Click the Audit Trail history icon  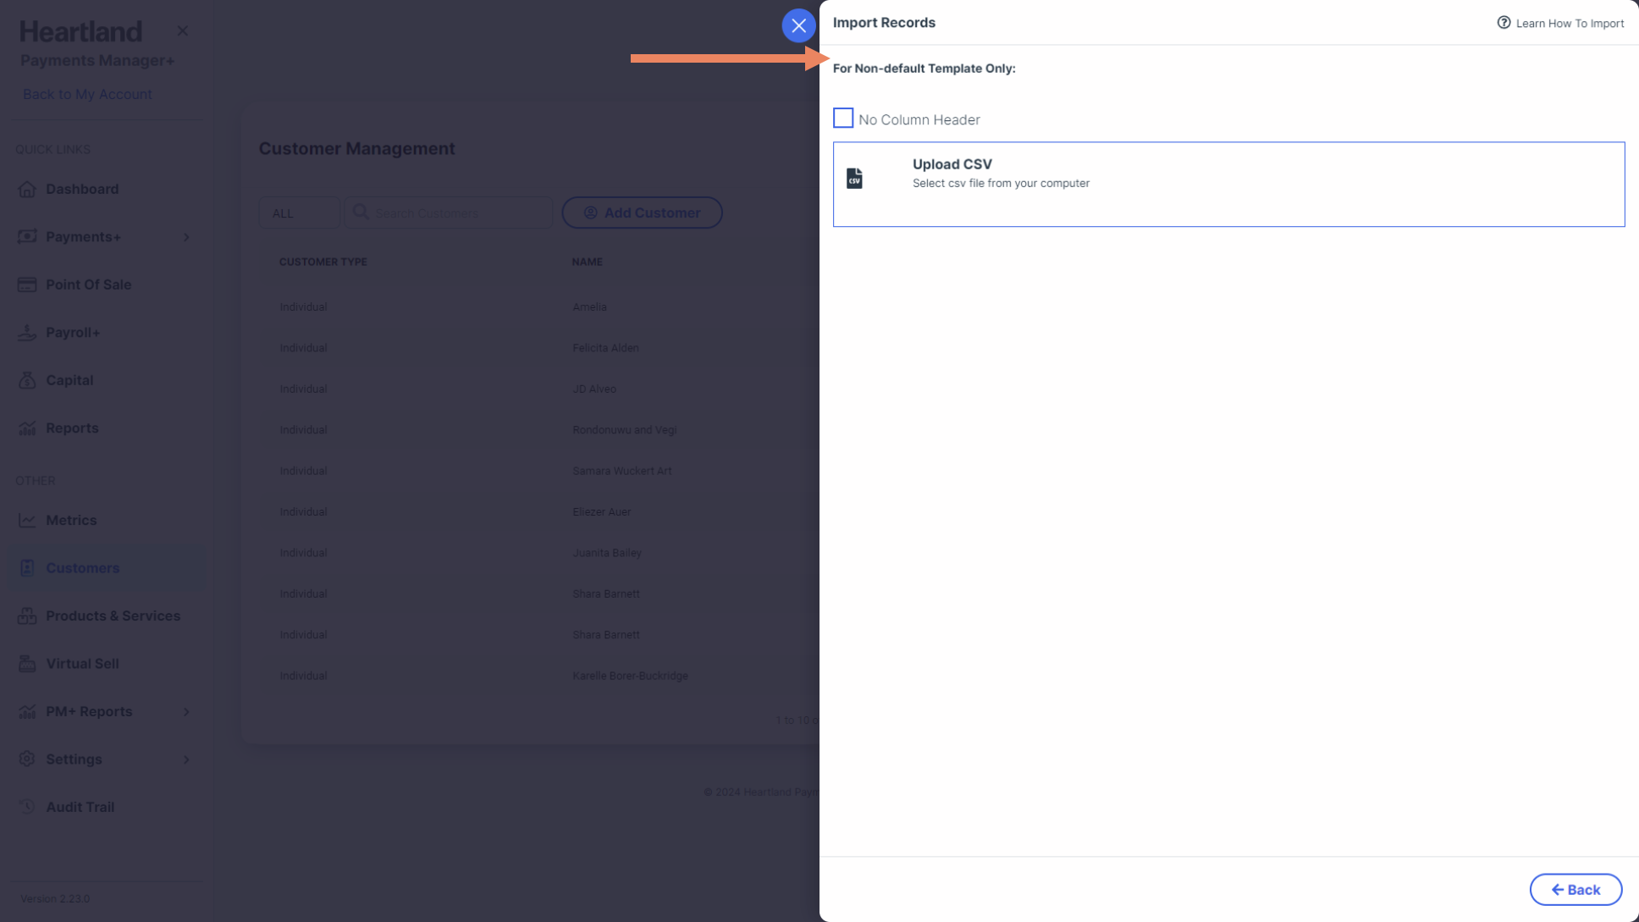(27, 807)
